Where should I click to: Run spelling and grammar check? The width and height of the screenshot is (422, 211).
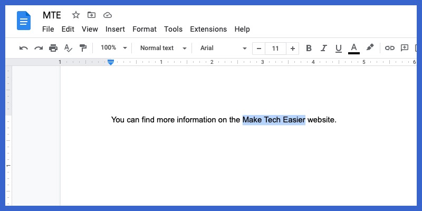[x=68, y=48]
